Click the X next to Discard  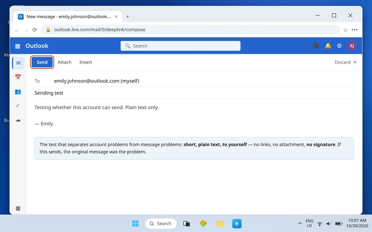[355, 62]
